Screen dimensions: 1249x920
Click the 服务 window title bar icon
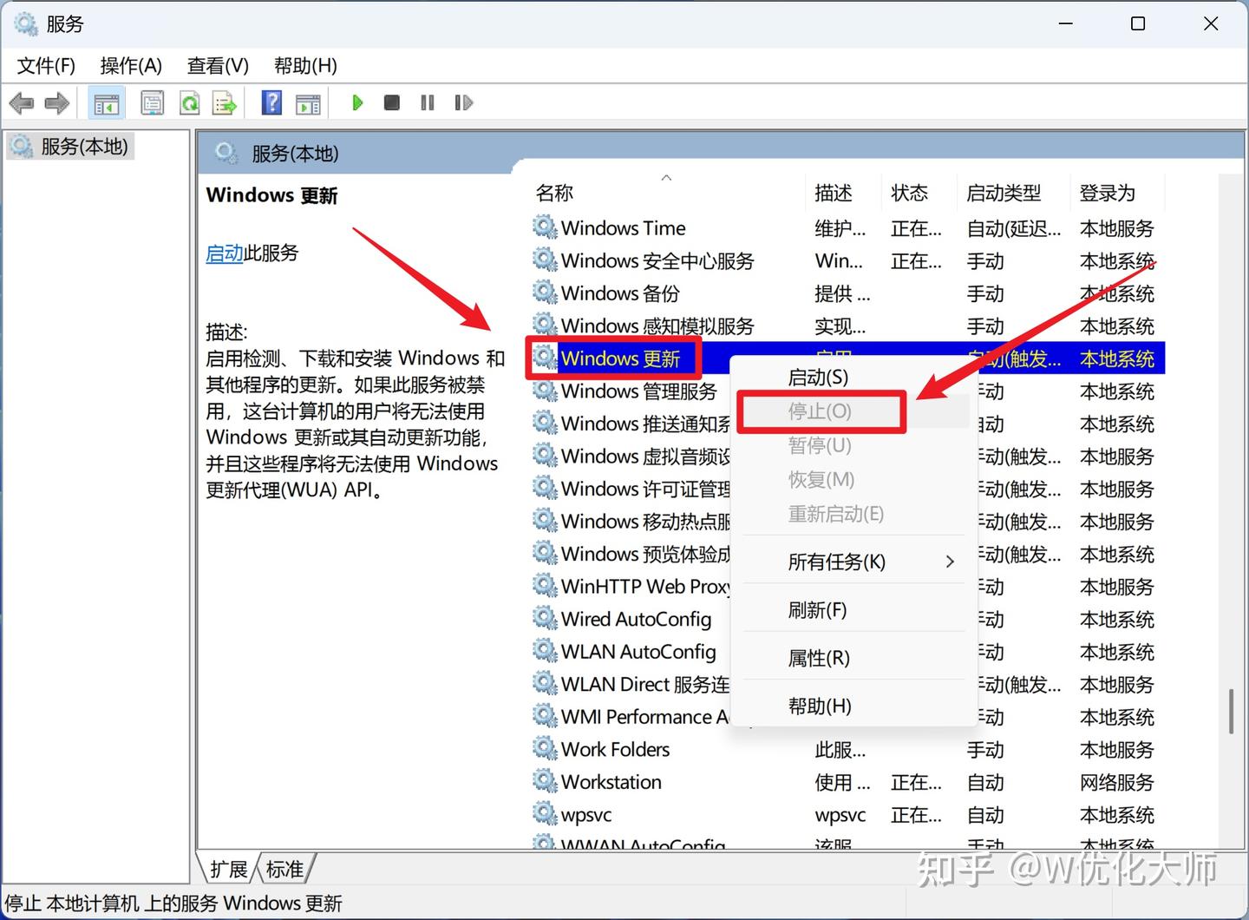[26, 23]
